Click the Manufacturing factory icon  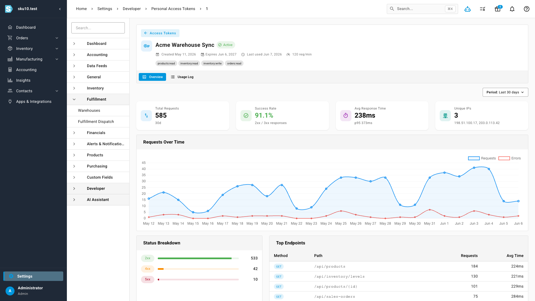pos(10,59)
